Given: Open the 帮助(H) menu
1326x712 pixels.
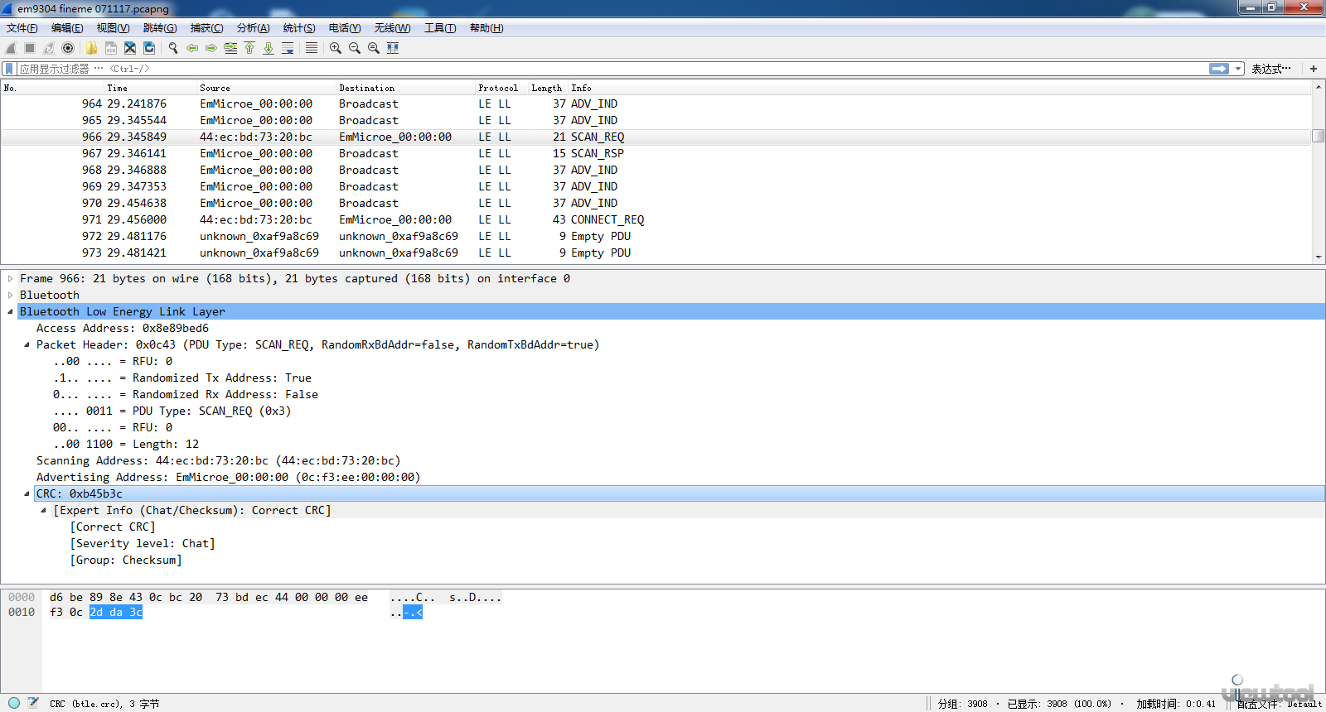Looking at the screenshot, I should [486, 28].
